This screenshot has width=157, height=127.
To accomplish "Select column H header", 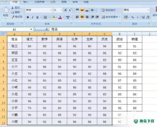I will coord(120,34).
